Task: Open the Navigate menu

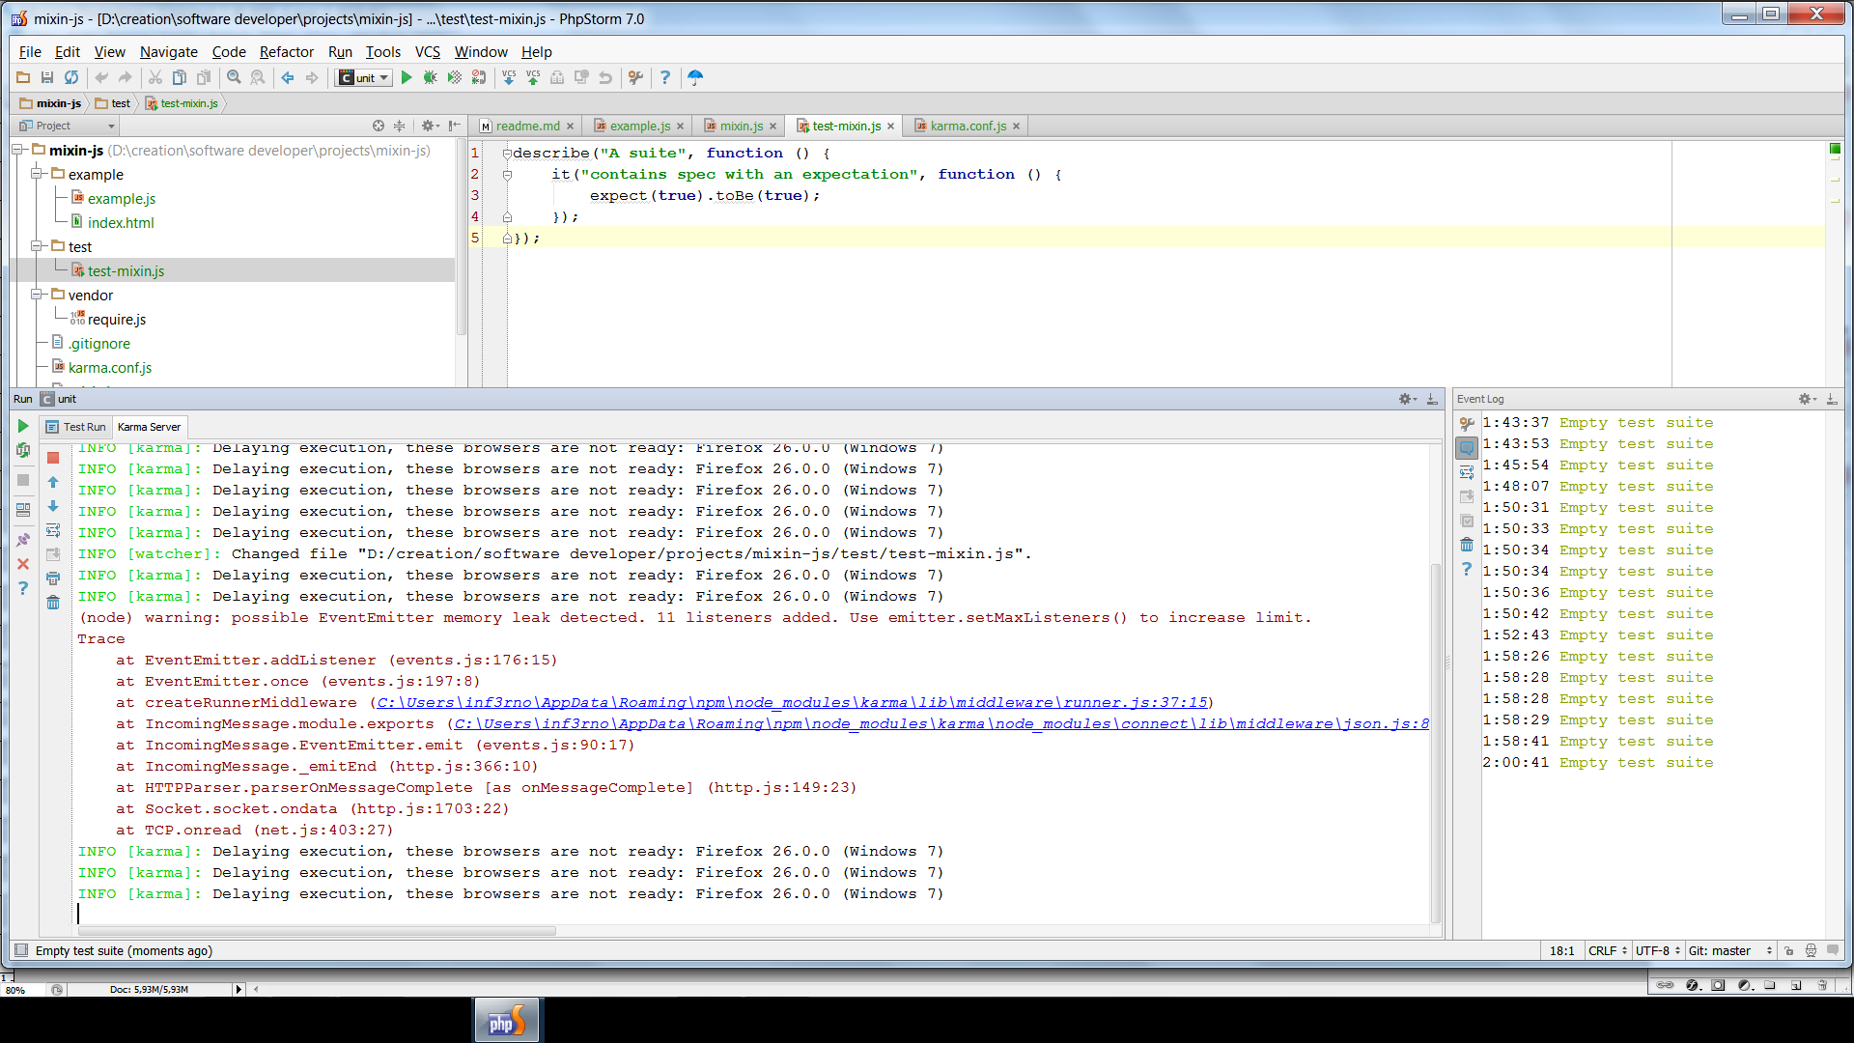Action: 168,52
